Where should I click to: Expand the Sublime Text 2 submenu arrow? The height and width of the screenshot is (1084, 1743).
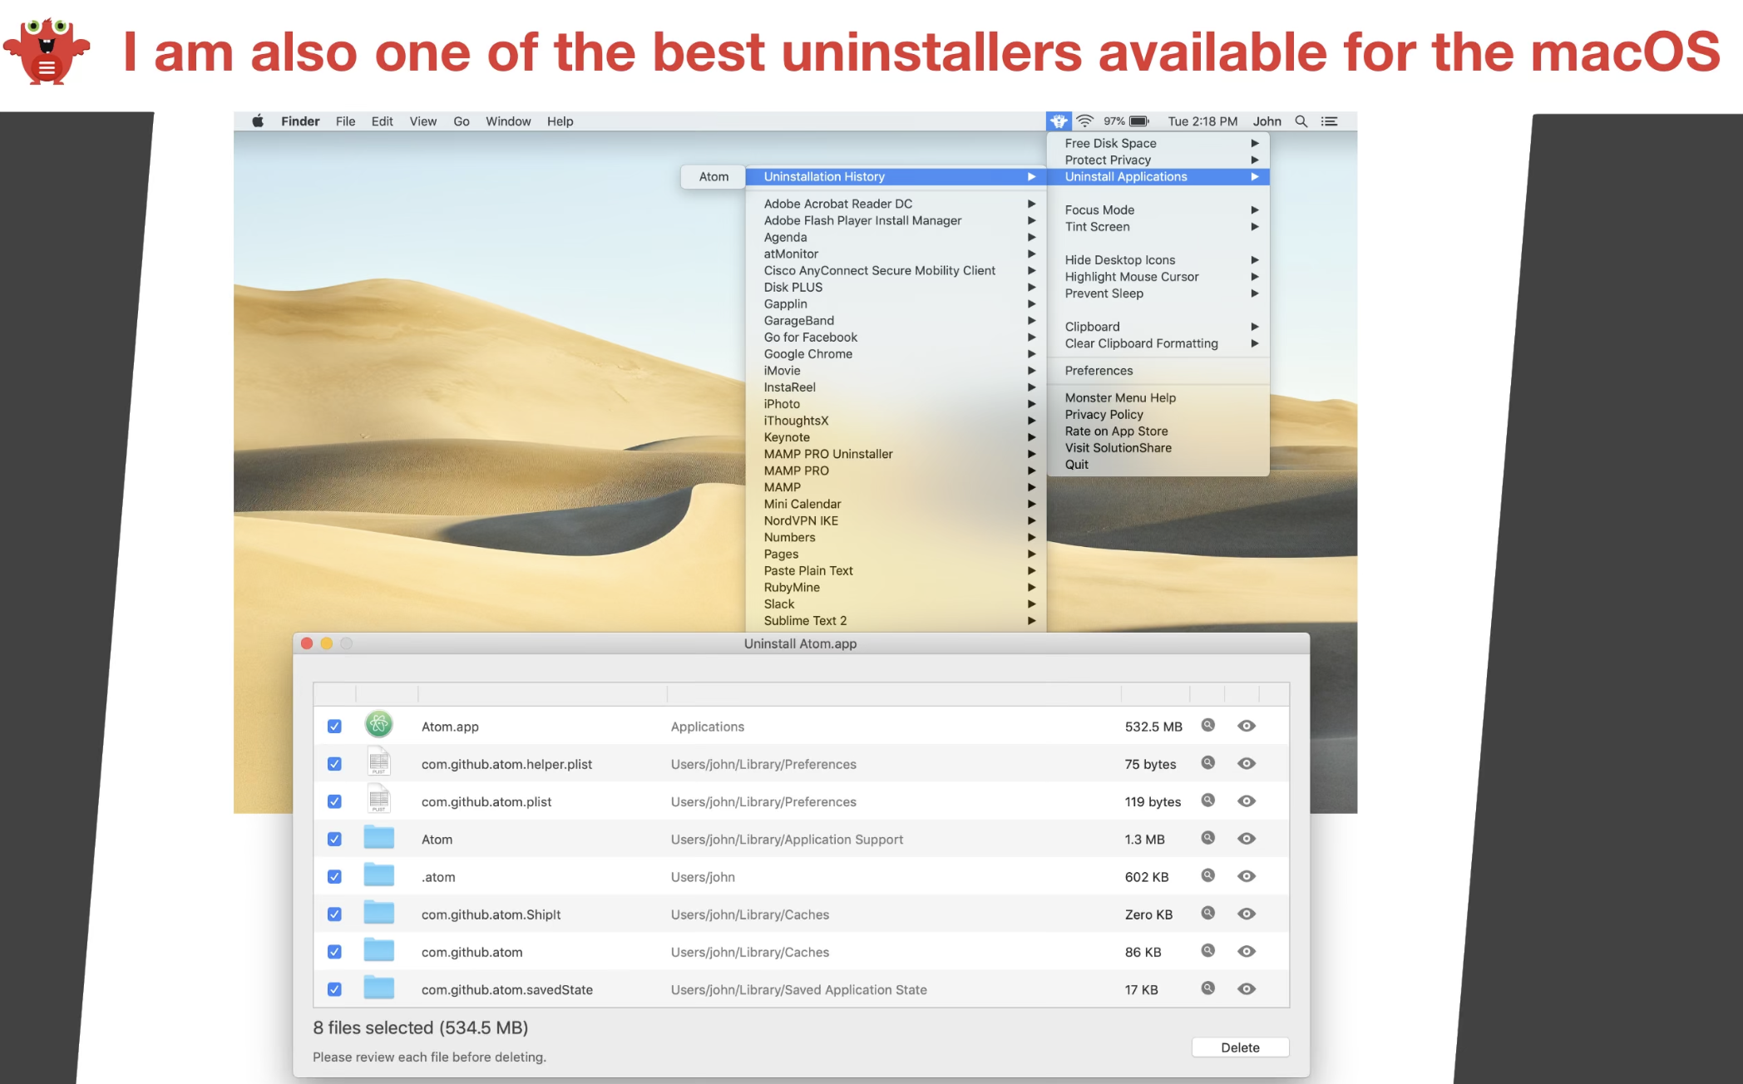[1031, 621]
